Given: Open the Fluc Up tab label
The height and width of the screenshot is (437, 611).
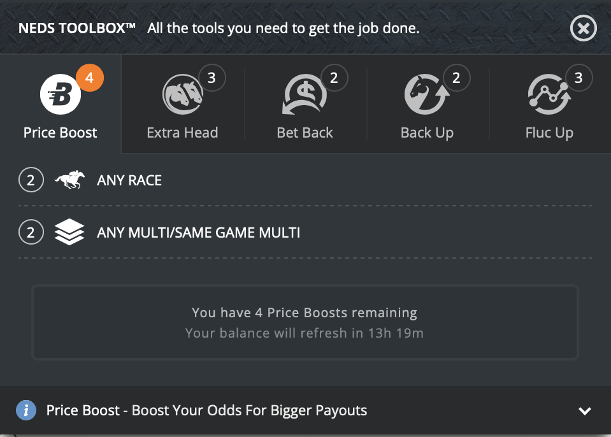Looking at the screenshot, I should tap(549, 133).
